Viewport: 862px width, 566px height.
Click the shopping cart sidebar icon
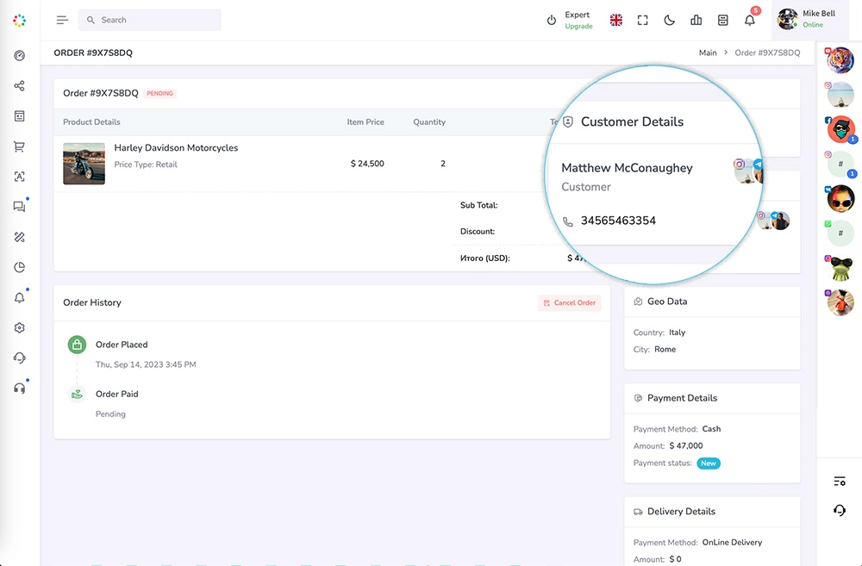coord(19,146)
